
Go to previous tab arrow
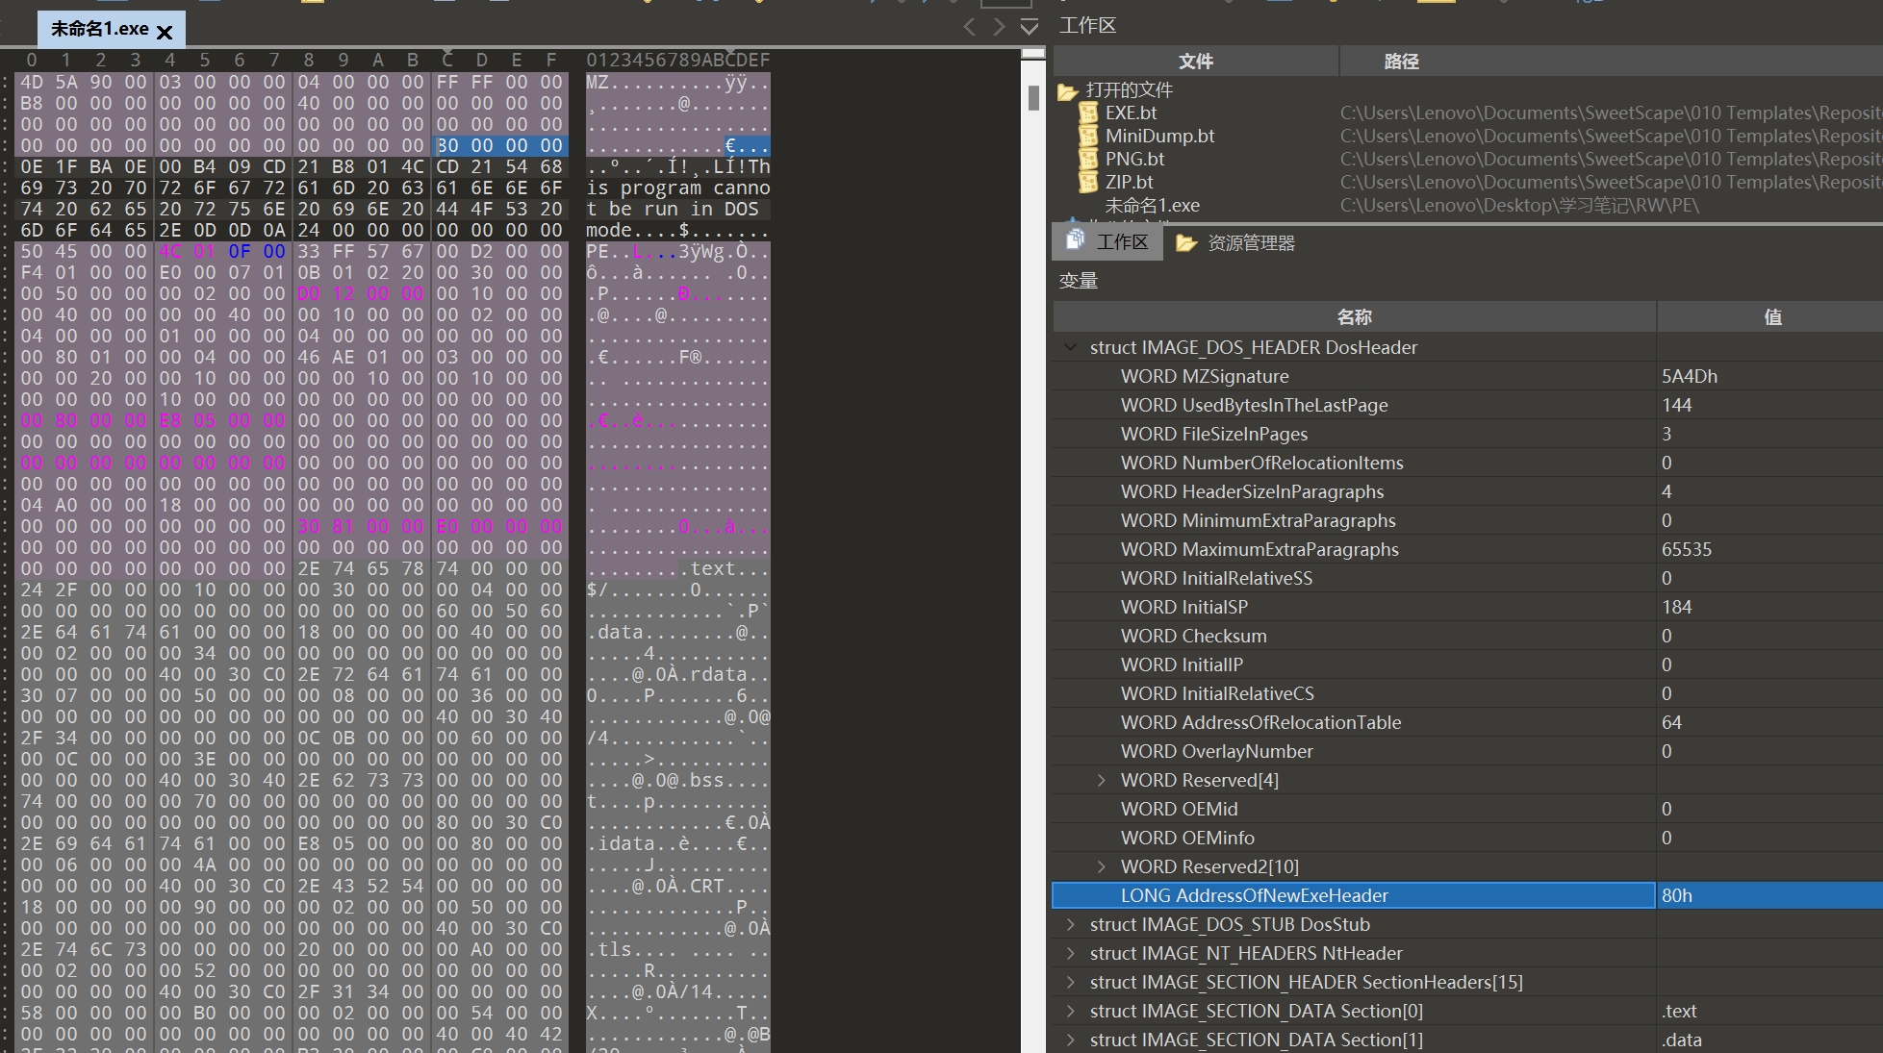coord(970,27)
